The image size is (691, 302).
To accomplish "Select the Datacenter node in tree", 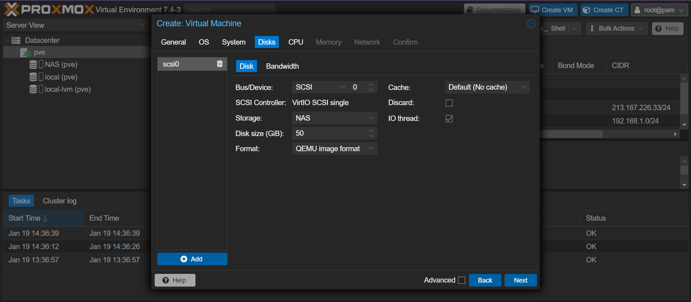I will (x=42, y=40).
